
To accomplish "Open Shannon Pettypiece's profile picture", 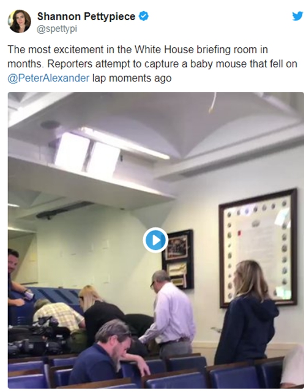I will pos(20,21).
